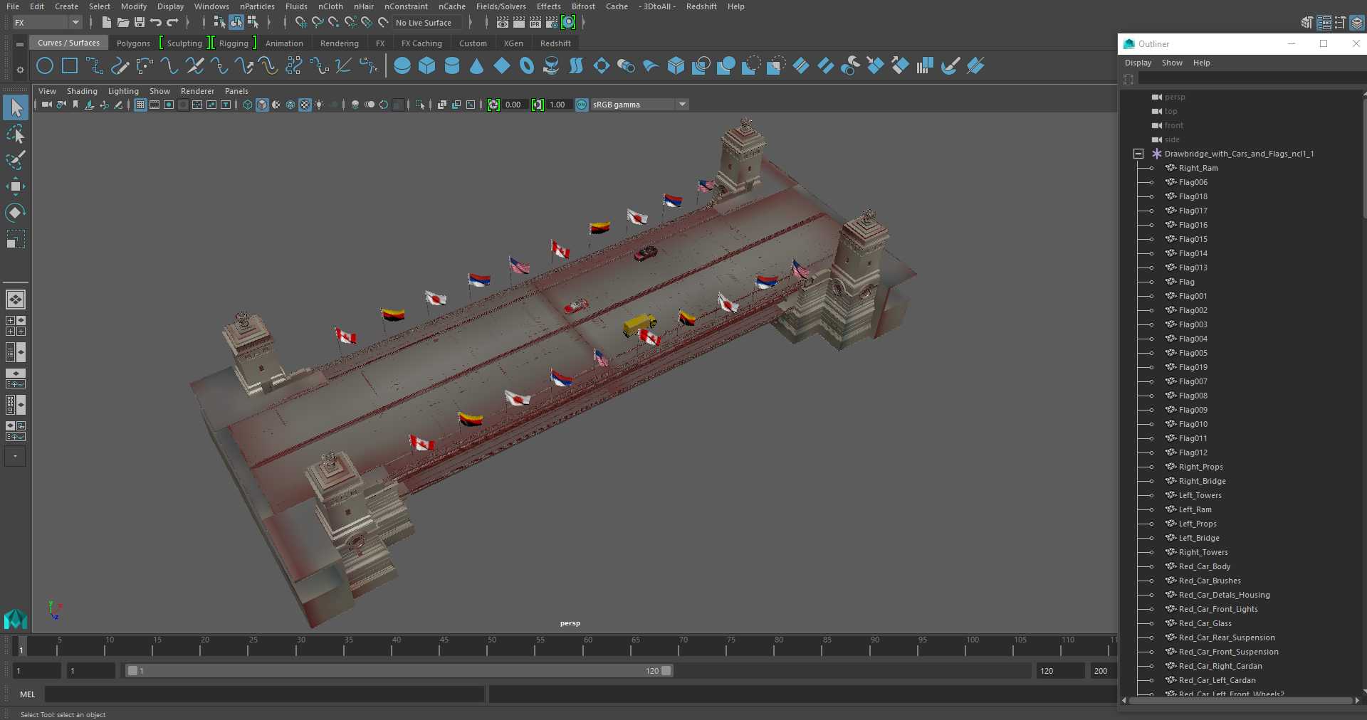Click the MEL script language button
The width and height of the screenshot is (1367, 720).
point(27,694)
